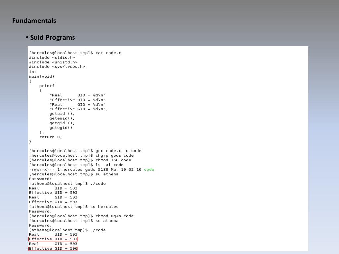Viewport: 339px width, 254px height.
Task: Click the 'chmod ug+s code' command
Action: tap(115, 216)
